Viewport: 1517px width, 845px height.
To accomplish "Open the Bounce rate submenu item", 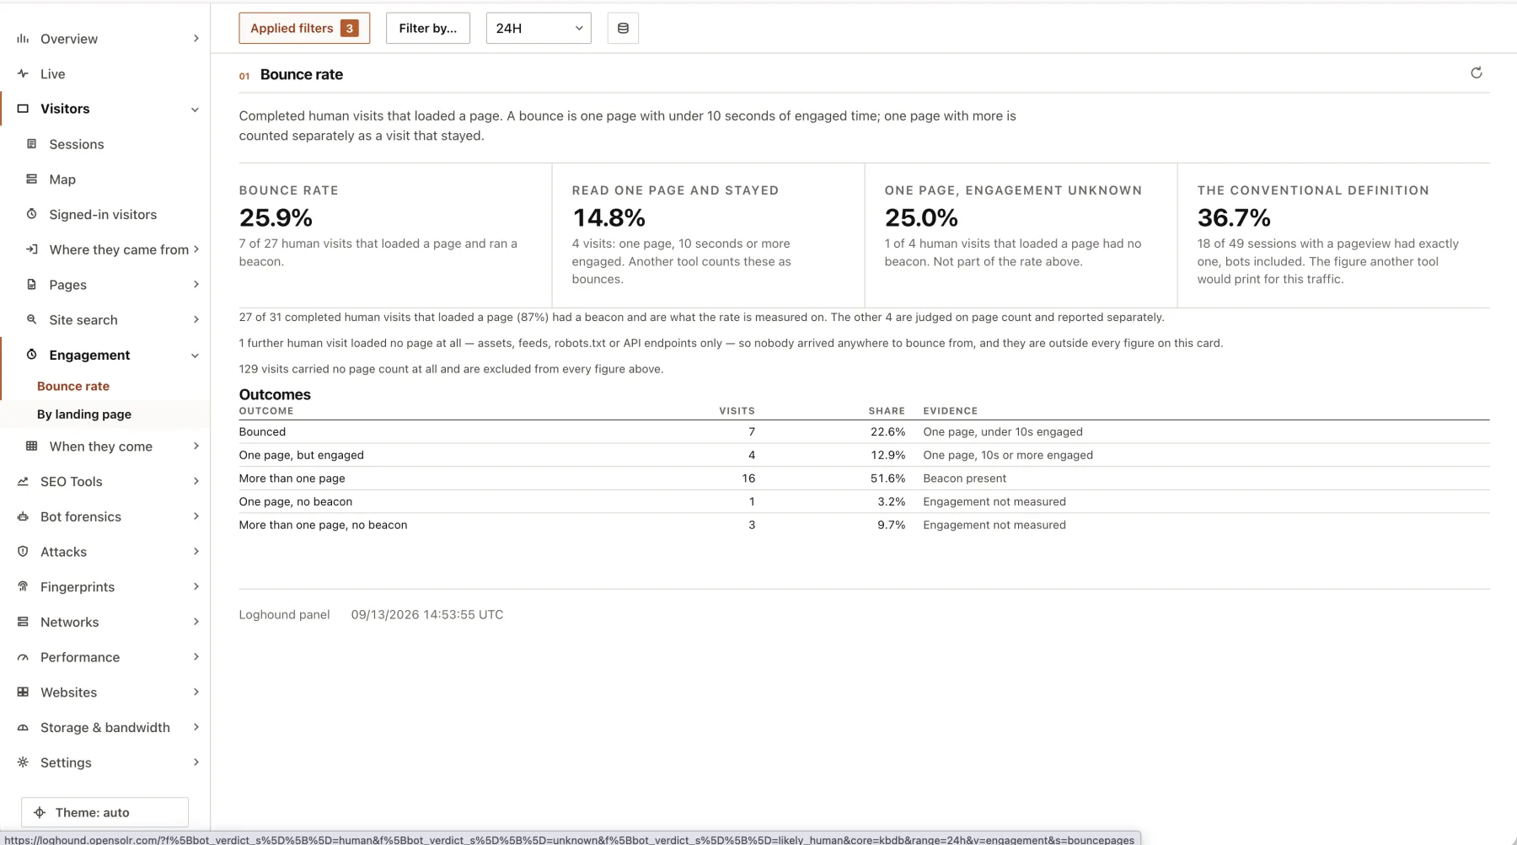I will 73,386.
